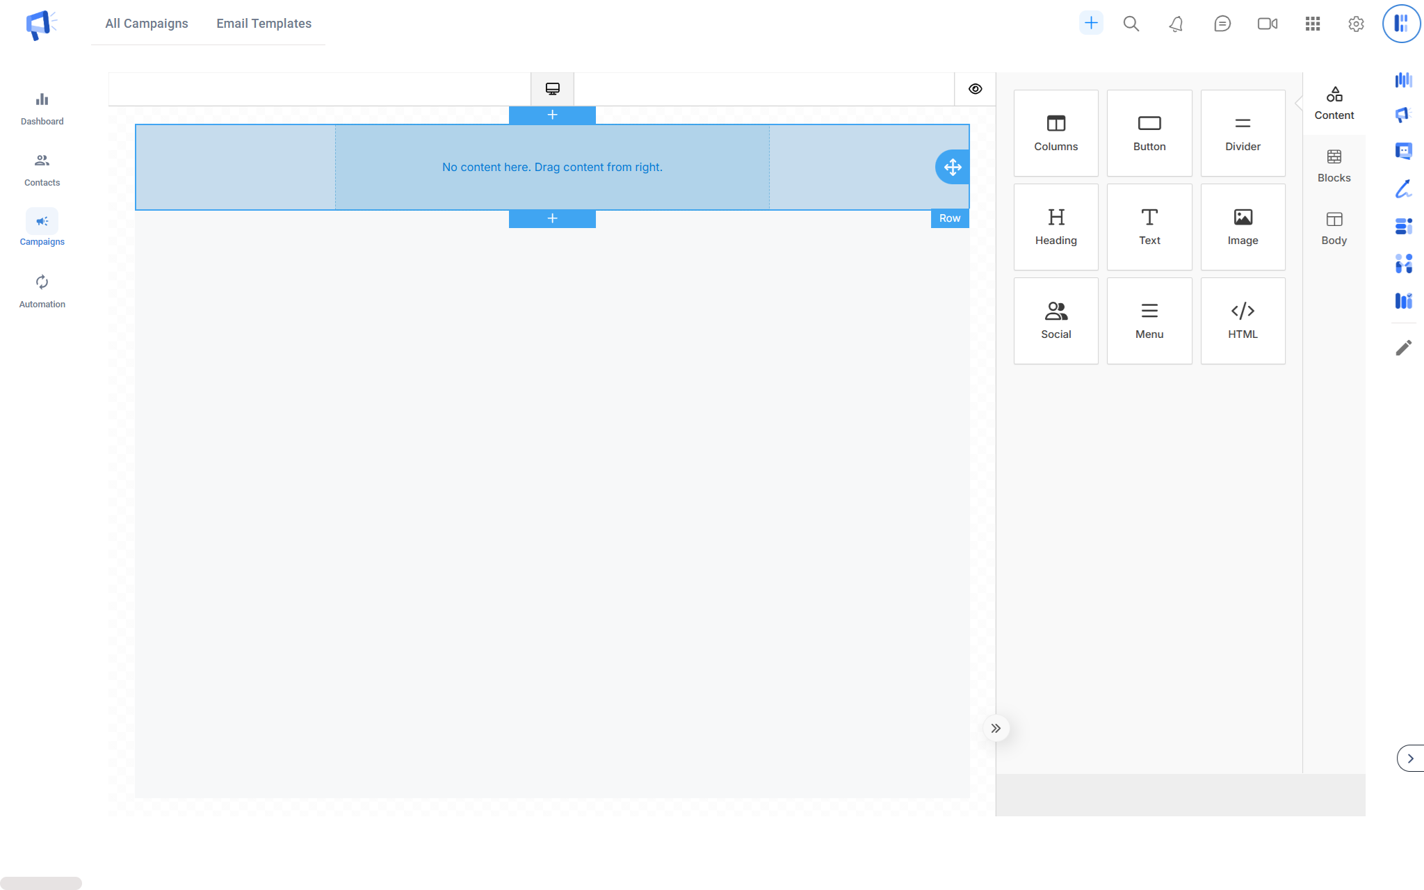Select the Heading content block
1424x890 pixels.
coord(1055,227)
